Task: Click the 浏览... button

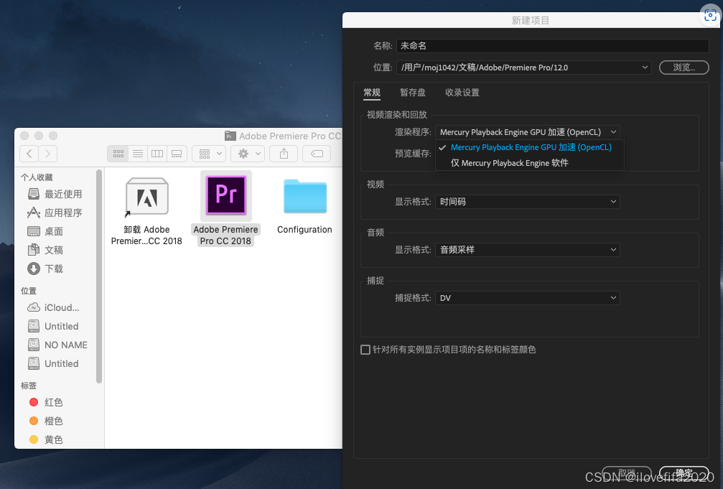Action: (x=684, y=67)
